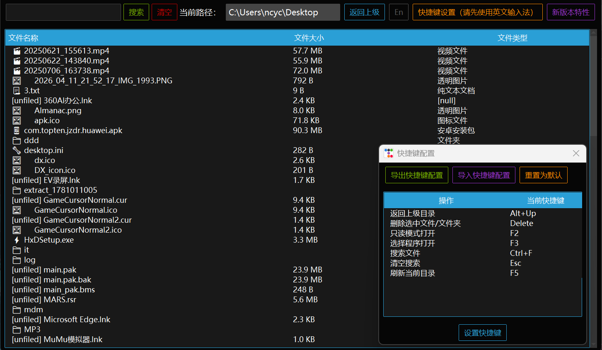Image resolution: width=602 pixels, height=350 pixels.
Task: Open 新版本特性 new features button
Action: point(571,12)
